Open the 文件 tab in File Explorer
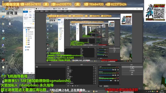This screenshot has width=166, height=93. 25,12
